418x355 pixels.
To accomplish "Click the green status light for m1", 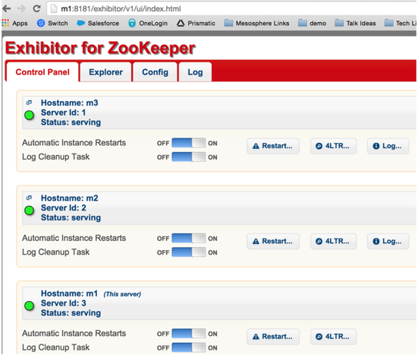I will (x=29, y=306).
